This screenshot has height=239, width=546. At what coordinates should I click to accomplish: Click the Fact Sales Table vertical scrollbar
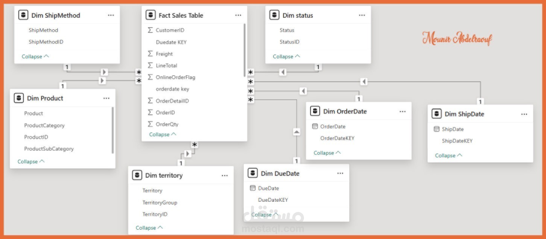tap(245, 49)
